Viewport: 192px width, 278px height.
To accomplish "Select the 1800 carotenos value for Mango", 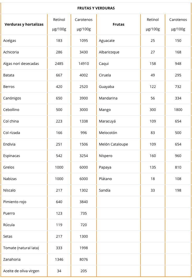I will point(178,110).
